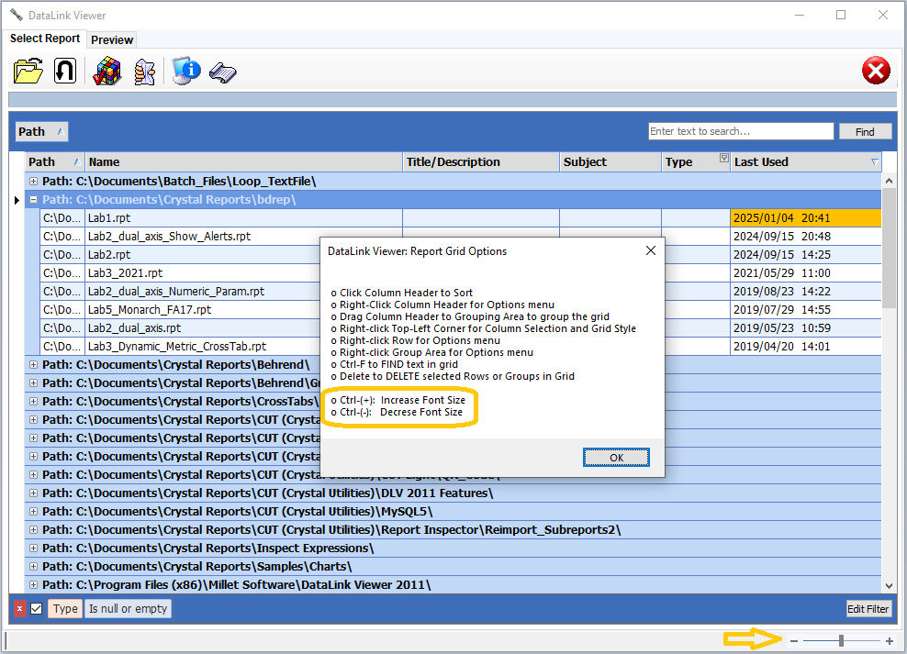Remove filter with red x button
The height and width of the screenshot is (654, 907).
19,609
